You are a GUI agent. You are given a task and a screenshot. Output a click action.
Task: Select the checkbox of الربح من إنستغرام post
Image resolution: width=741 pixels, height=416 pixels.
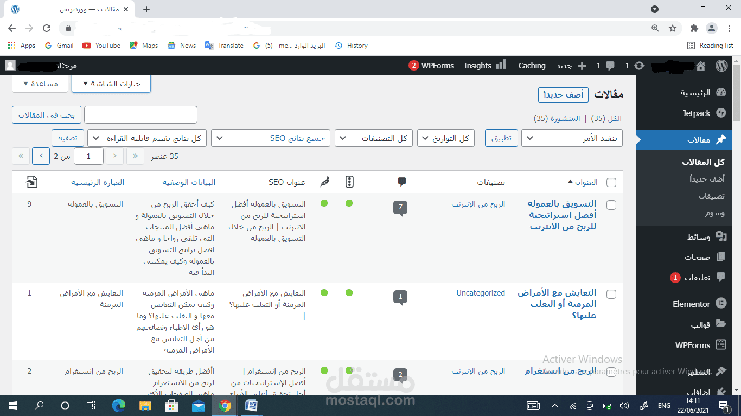611,372
